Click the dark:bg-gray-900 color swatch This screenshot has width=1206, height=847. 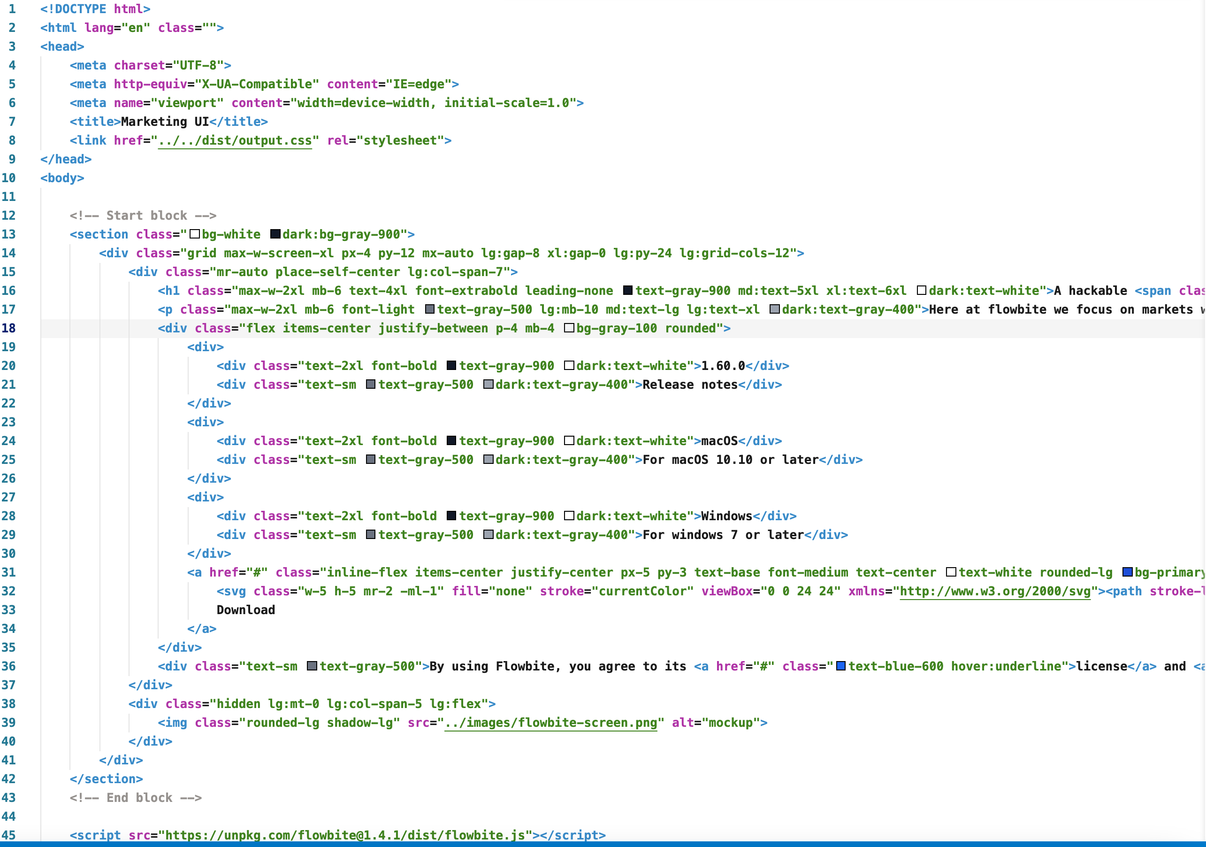tap(275, 234)
